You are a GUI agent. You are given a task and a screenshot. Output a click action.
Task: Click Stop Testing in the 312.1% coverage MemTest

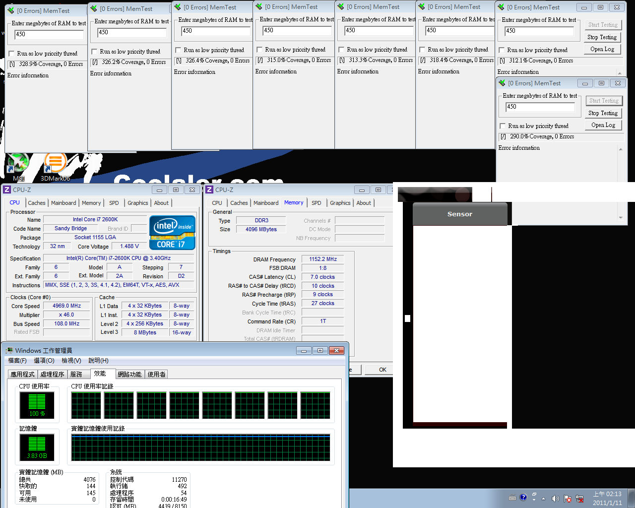602,37
